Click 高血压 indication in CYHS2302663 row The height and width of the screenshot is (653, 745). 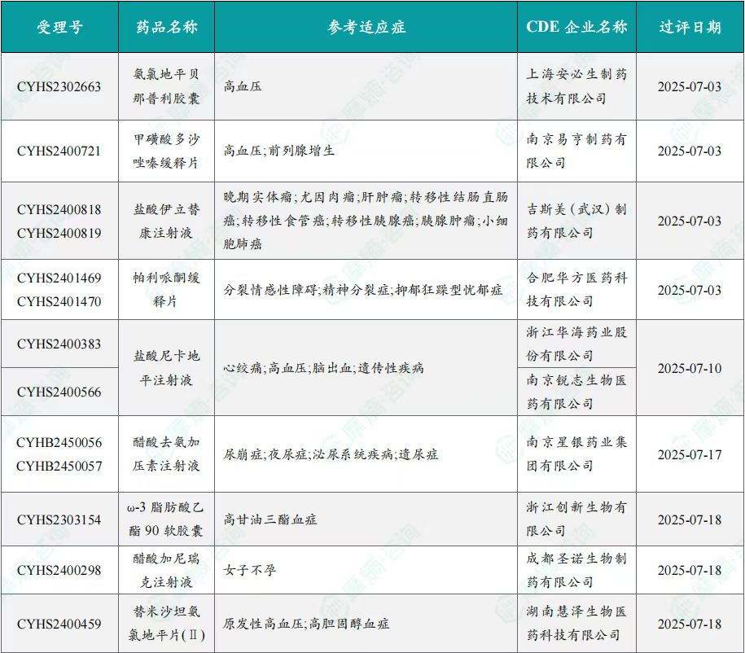click(x=243, y=86)
